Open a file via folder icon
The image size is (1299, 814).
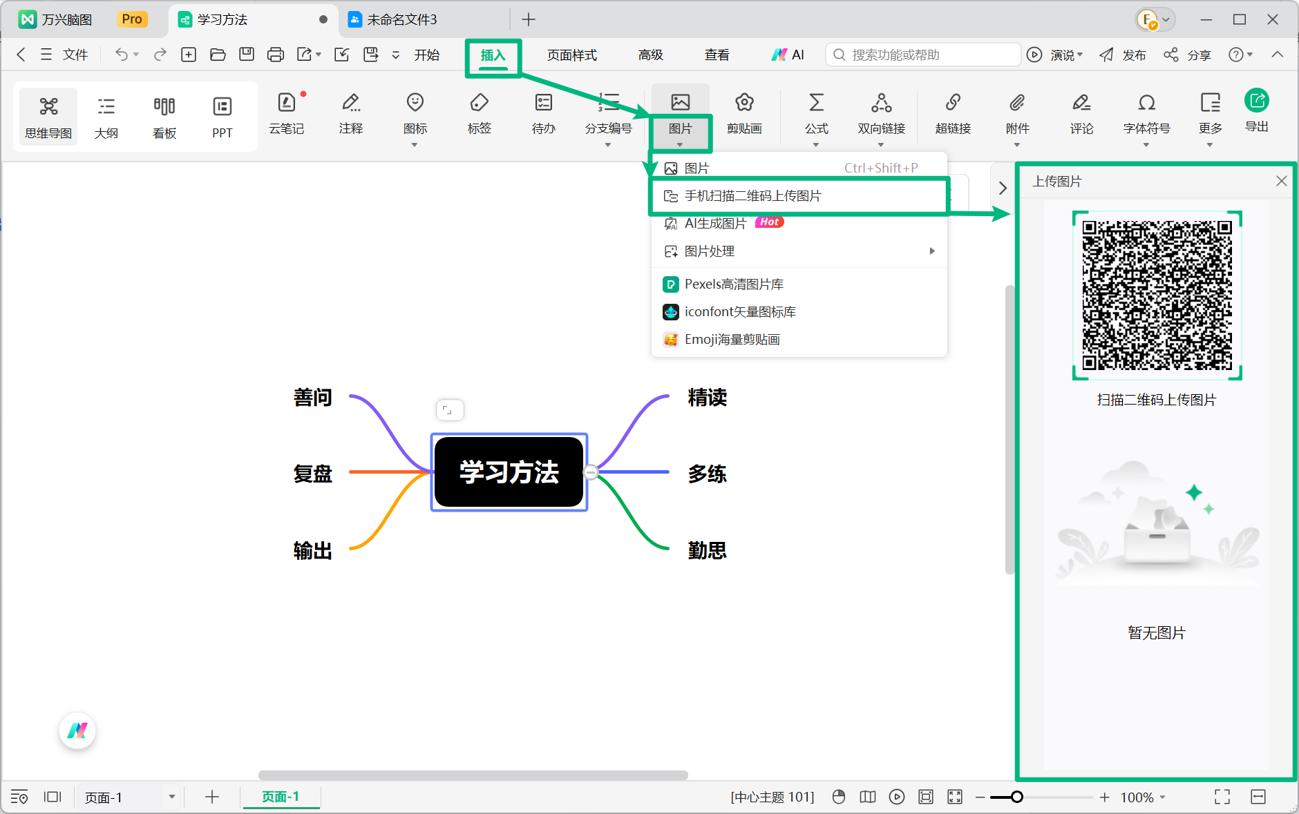point(218,55)
